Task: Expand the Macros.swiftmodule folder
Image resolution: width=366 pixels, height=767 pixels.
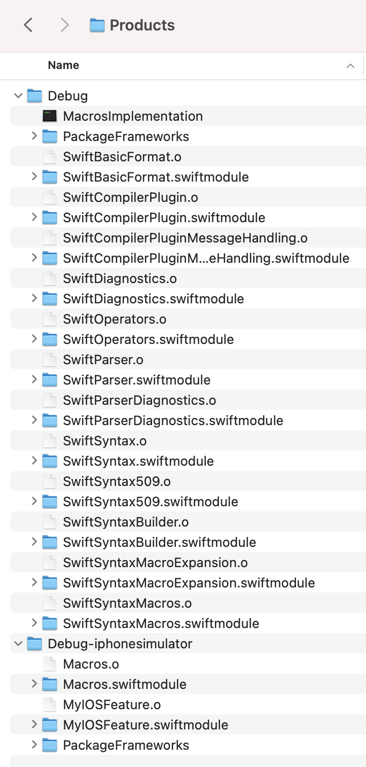Action: [34, 684]
